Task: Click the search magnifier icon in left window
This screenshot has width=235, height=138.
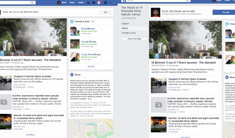Action: [x=32, y=2]
